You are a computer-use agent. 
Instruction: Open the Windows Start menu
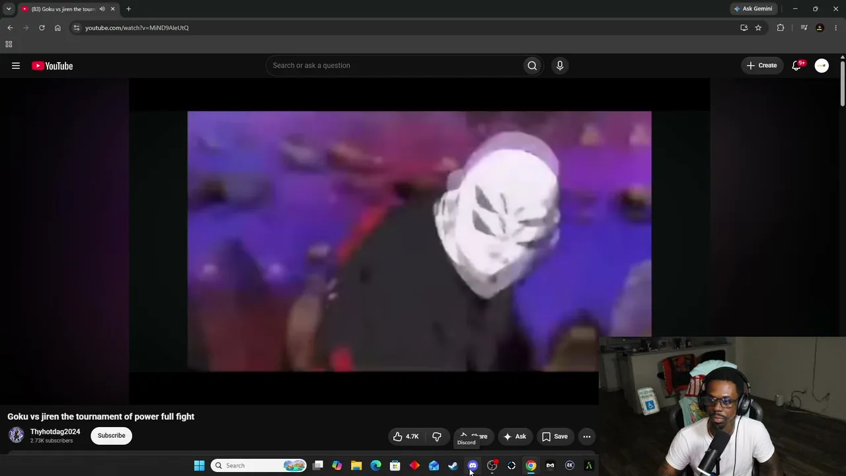(199, 465)
